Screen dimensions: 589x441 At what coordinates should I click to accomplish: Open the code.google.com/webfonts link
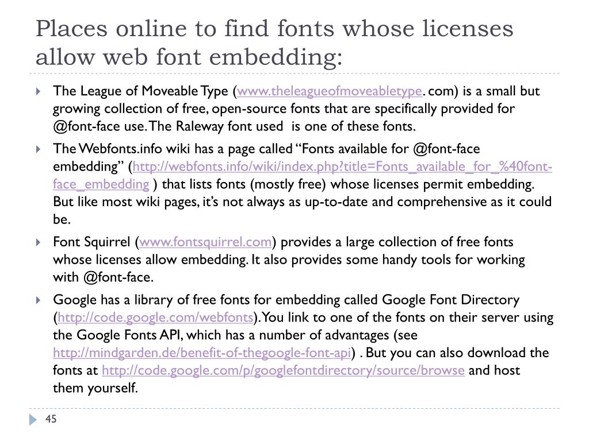click(x=155, y=317)
